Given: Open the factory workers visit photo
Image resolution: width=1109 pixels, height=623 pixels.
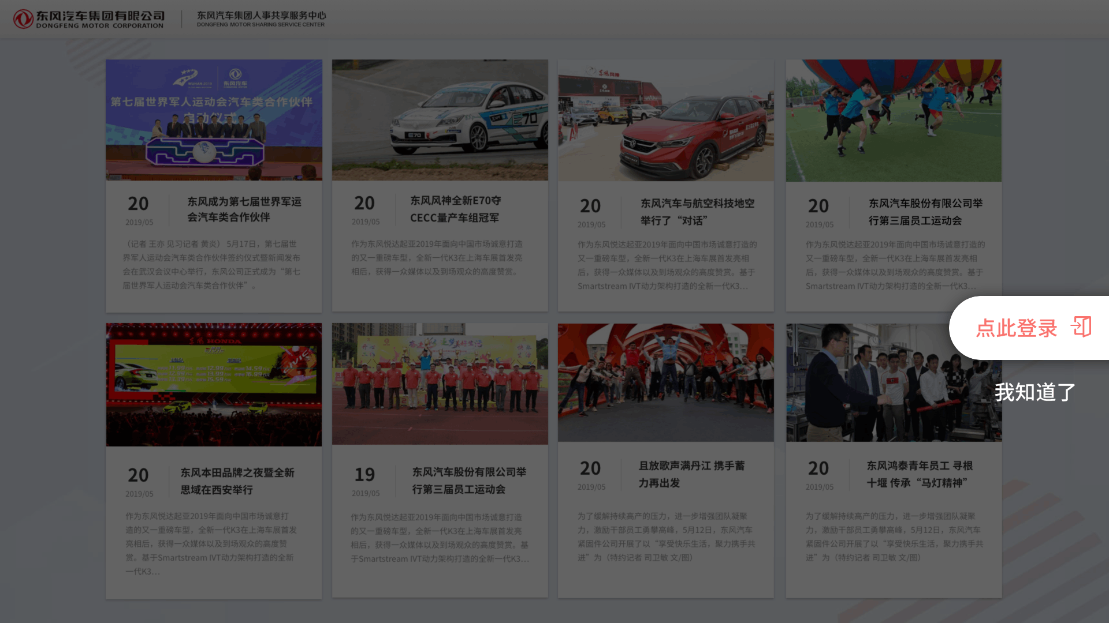Looking at the screenshot, I should pos(894,383).
